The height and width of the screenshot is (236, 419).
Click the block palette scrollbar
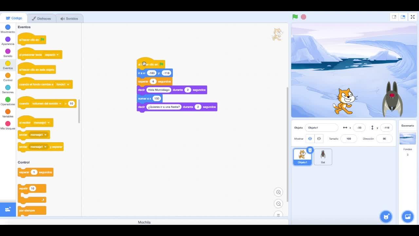pyautogui.click(x=79, y=111)
